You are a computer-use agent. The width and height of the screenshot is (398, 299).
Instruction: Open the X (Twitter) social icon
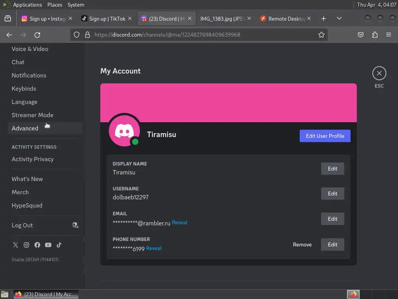coord(16,245)
